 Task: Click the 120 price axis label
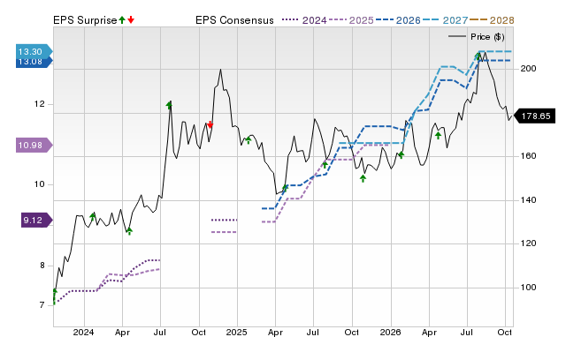[528, 243]
